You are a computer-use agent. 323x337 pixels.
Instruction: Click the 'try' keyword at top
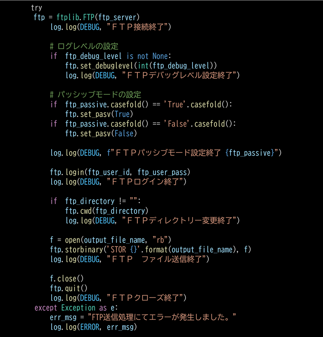click(x=37, y=8)
